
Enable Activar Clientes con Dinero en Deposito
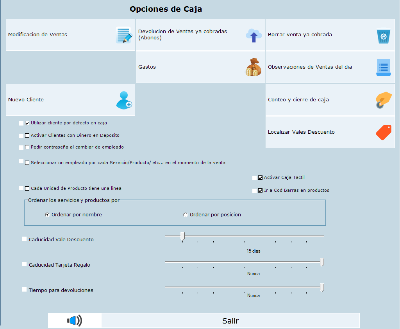pyautogui.click(x=27, y=136)
